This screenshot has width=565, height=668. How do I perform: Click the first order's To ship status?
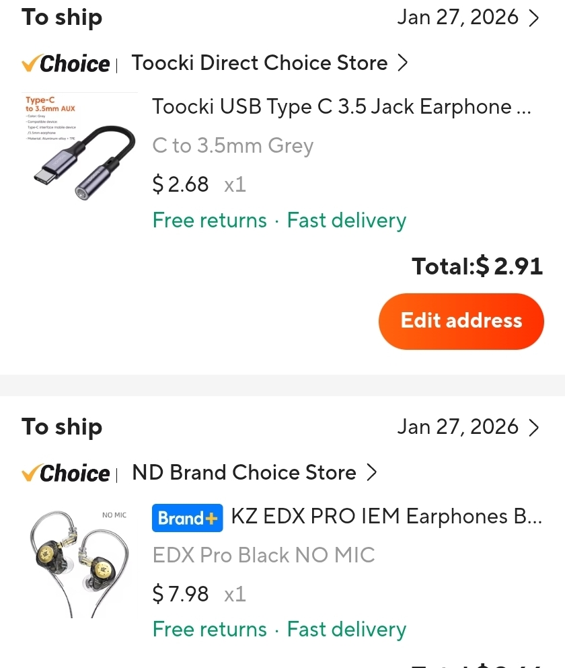[62, 18]
